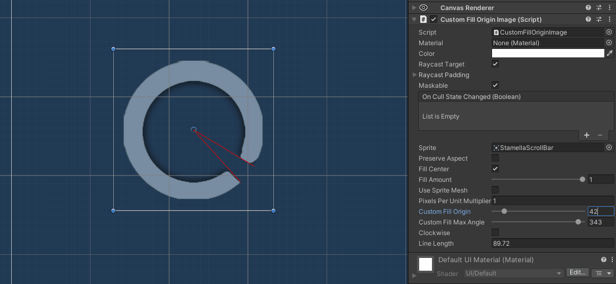Open presets for Custom Fill Origin Image

pos(599,19)
